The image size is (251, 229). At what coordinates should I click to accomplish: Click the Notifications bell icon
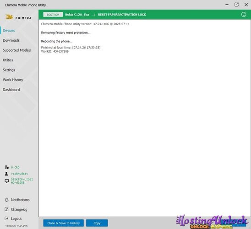6,200
